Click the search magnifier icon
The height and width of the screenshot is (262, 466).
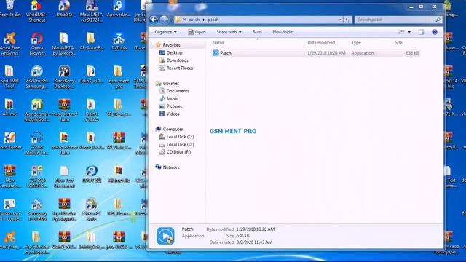point(438,20)
